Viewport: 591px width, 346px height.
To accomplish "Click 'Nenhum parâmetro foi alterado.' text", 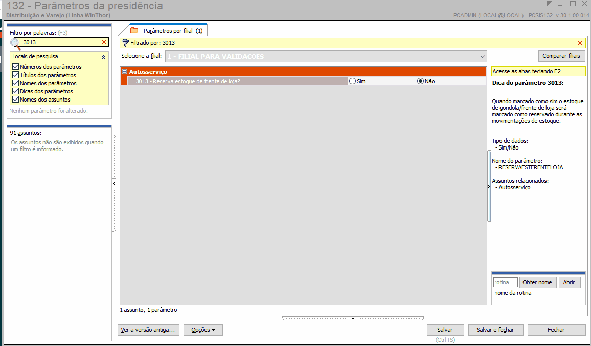I will click(49, 111).
